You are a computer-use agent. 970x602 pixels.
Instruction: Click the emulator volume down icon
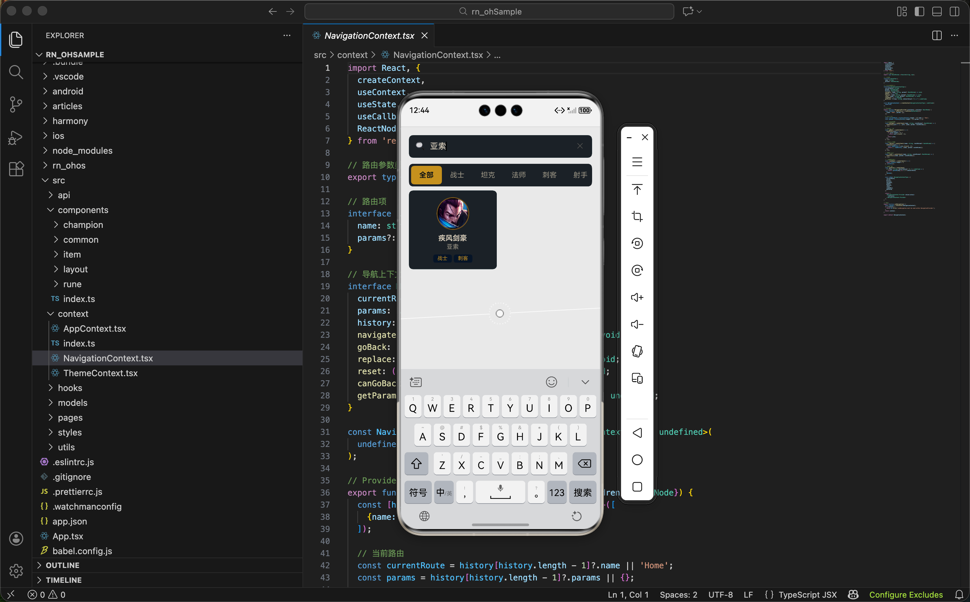tap(637, 325)
